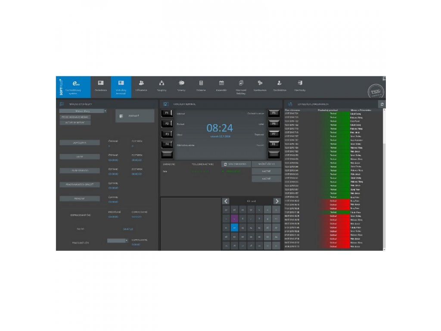Open the Užívatelia users icon
This screenshot has height=331, width=441.
141,86
